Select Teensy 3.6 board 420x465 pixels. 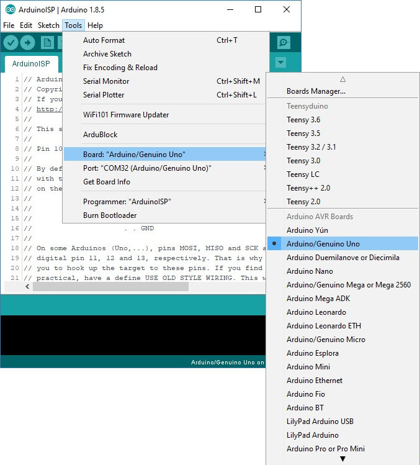(x=342, y=120)
